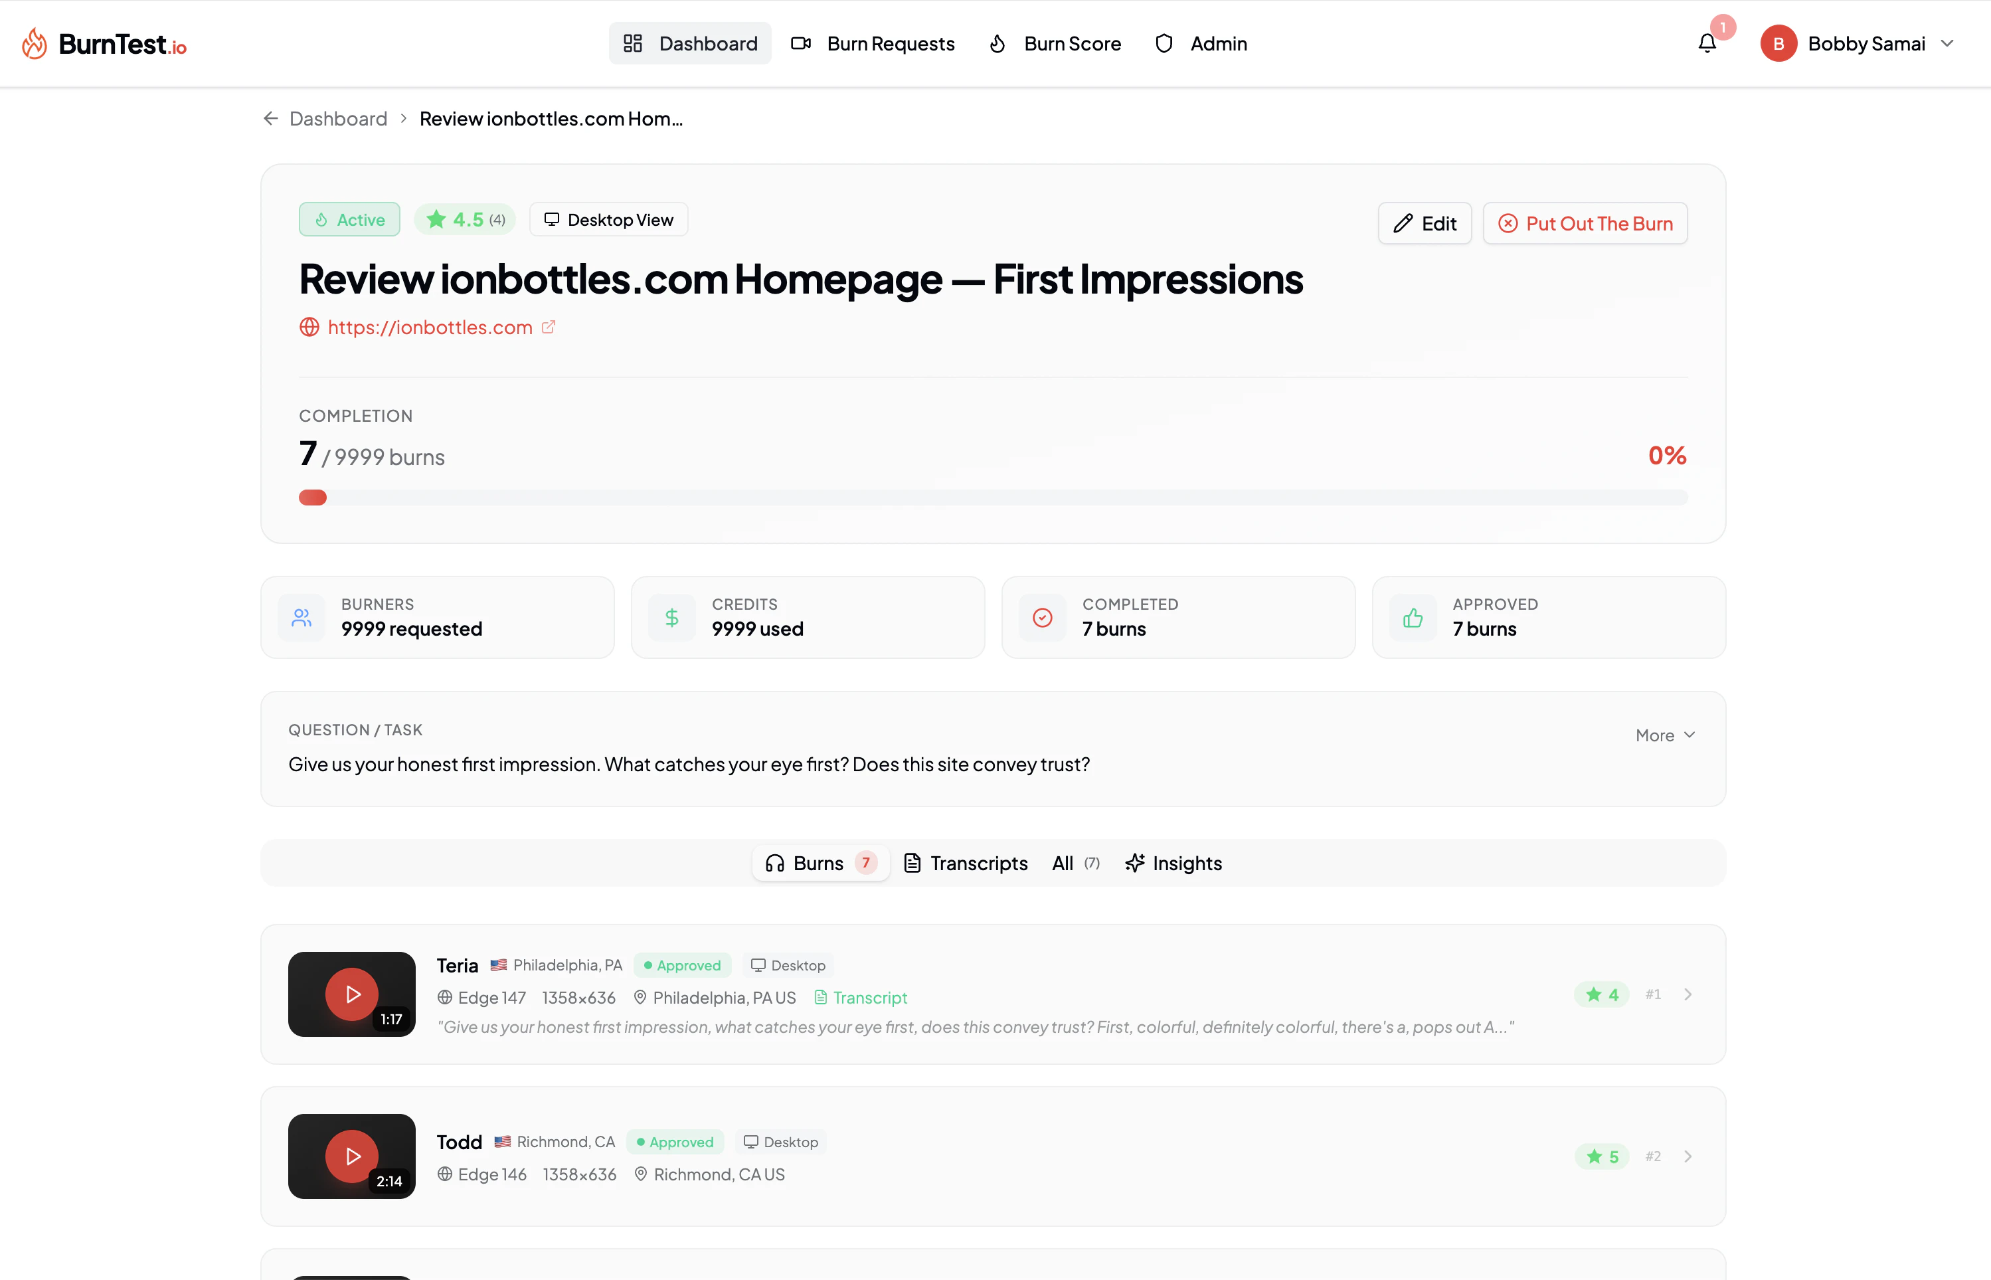Select the Burns tab
Screen dimensions: 1991x1280
(820, 863)
